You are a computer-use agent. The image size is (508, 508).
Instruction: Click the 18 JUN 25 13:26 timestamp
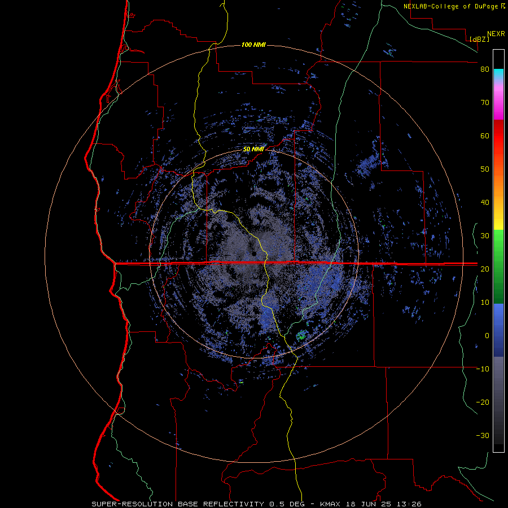(x=384, y=504)
